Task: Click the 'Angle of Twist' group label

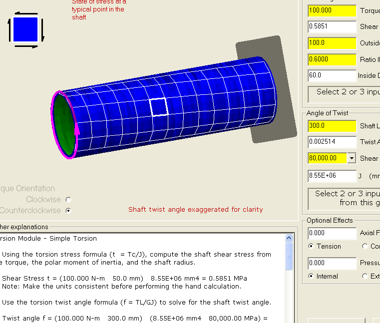Action: coord(327,113)
